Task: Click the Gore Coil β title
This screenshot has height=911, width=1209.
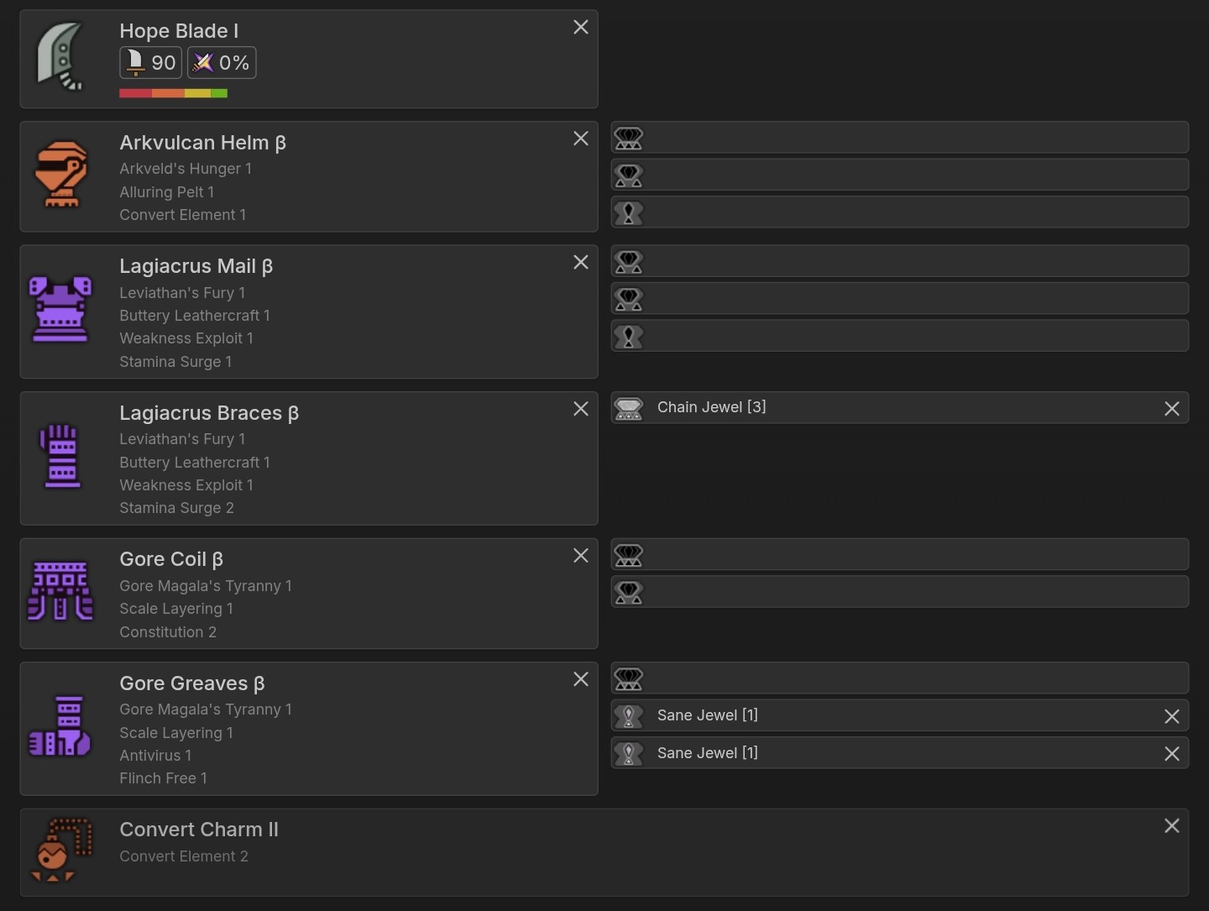Action: pos(171,559)
